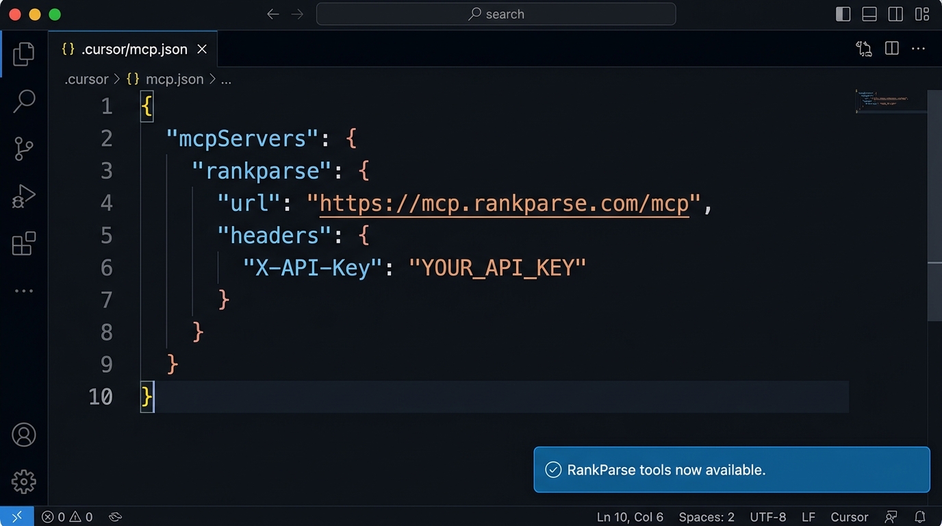Customize layout icon in title bar
Image resolution: width=942 pixels, height=526 pixels.
coord(921,14)
